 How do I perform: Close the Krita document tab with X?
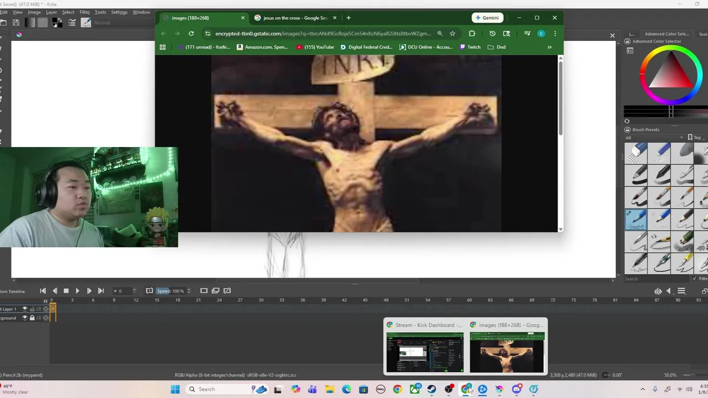[x=612, y=35]
